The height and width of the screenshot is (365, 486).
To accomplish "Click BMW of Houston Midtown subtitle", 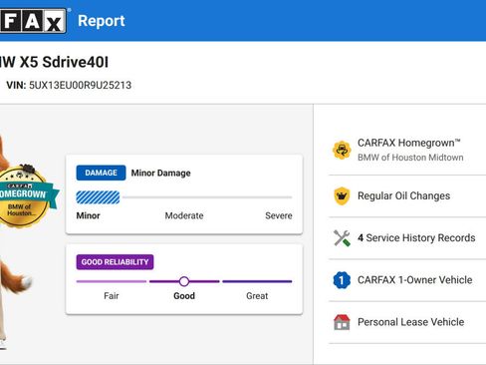I will (x=410, y=158).
